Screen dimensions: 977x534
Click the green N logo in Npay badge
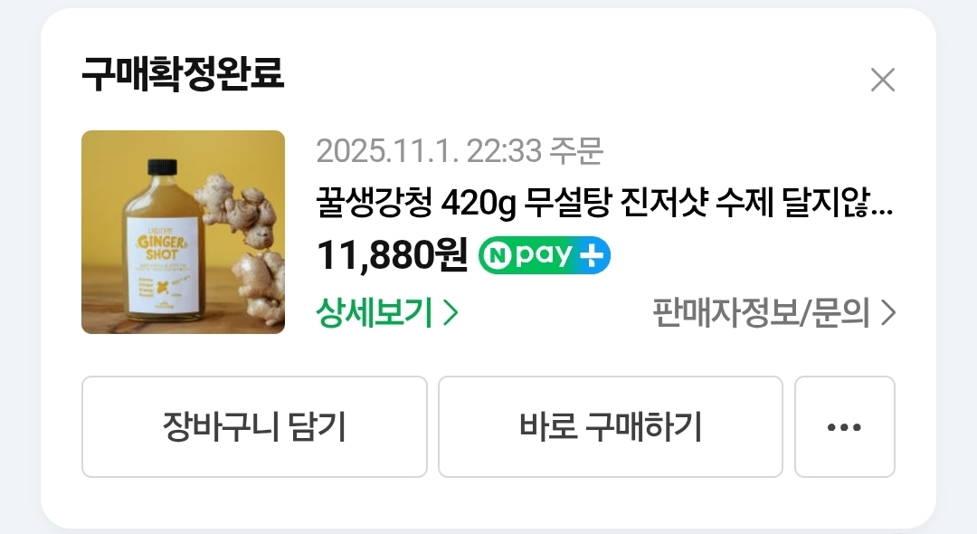click(x=498, y=255)
